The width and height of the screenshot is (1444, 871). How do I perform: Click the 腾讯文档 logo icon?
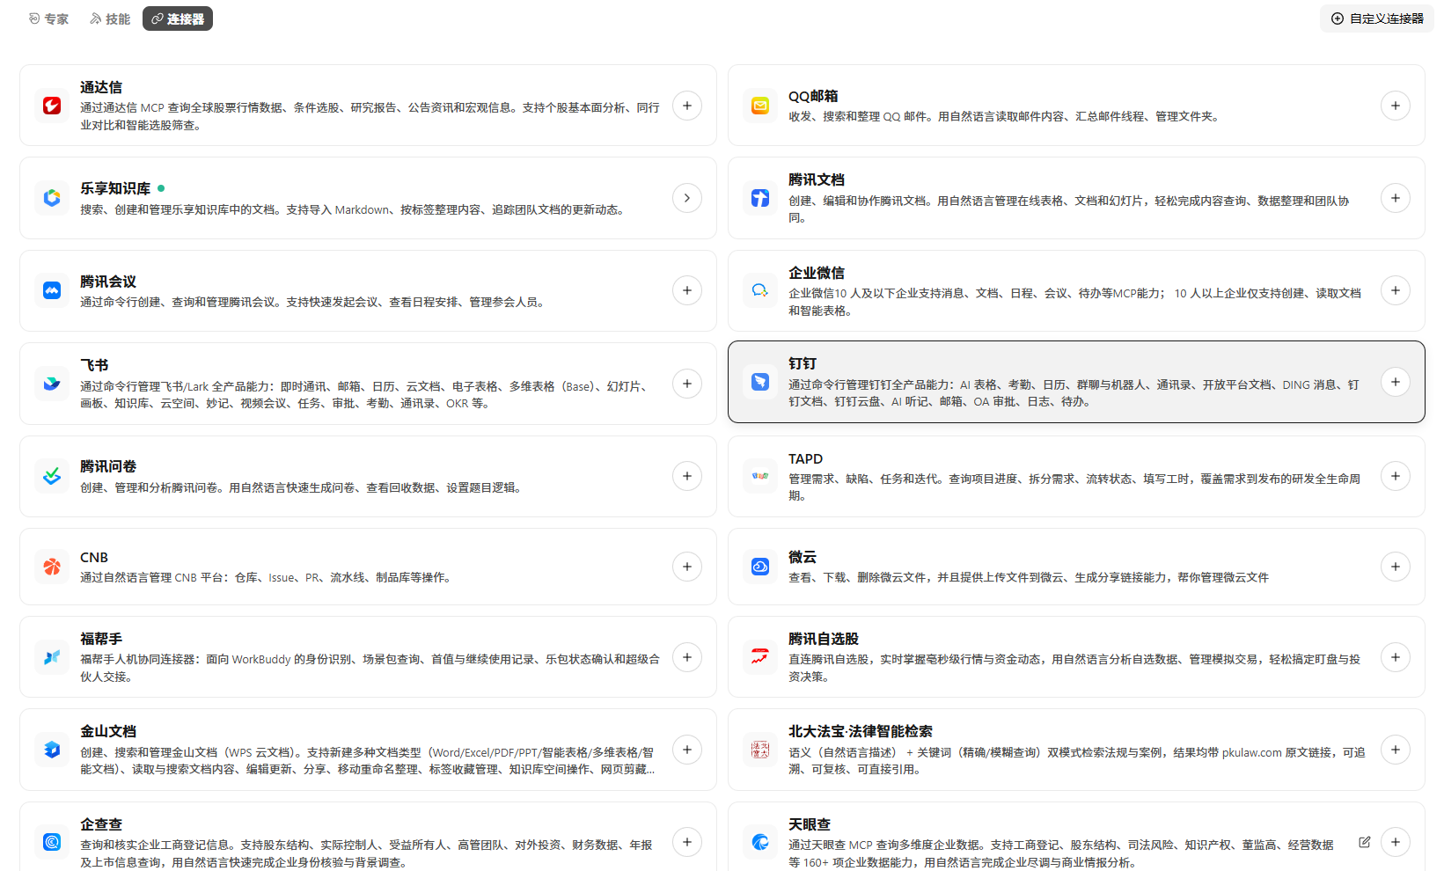pos(760,198)
